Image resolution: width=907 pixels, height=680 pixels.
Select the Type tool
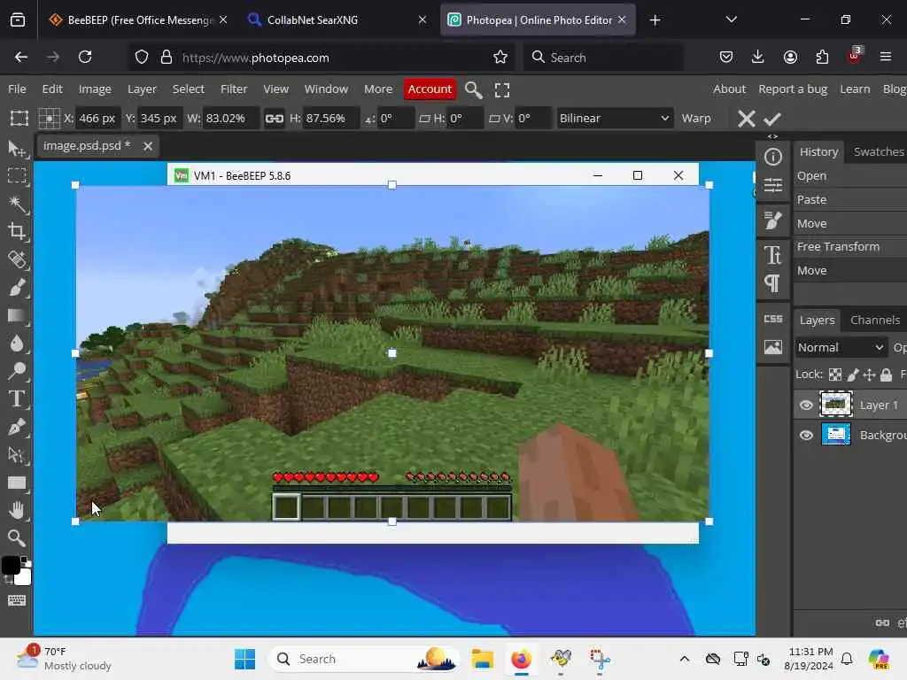17,399
